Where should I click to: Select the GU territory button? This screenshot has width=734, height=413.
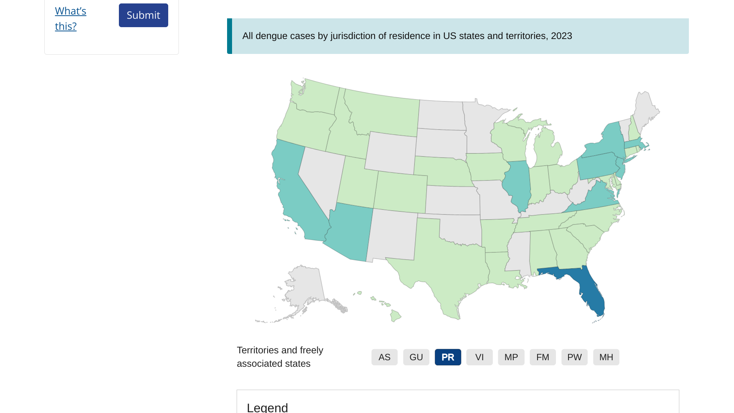coord(416,357)
